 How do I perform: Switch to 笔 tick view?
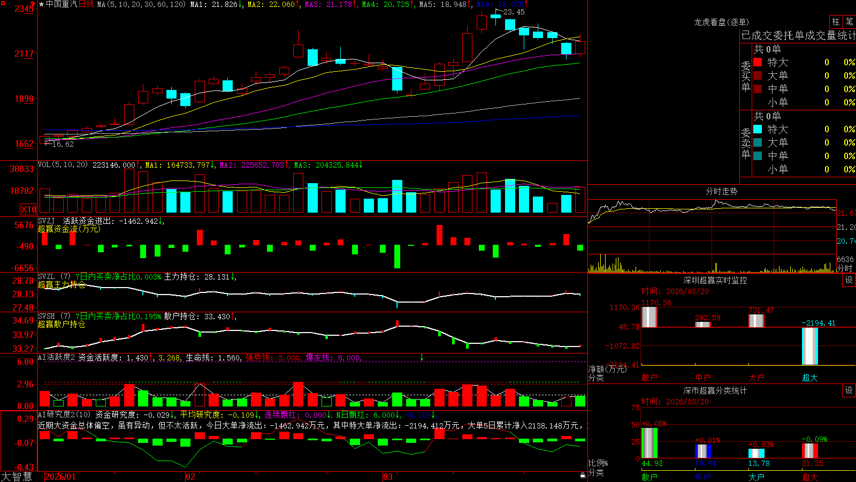[849, 21]
